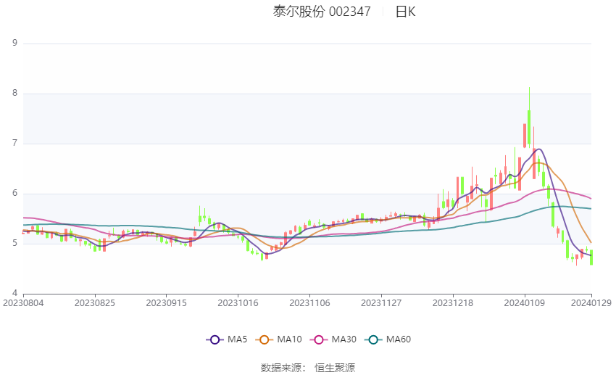
Task: Click the x-axis date 20231106
Action: 309,303
